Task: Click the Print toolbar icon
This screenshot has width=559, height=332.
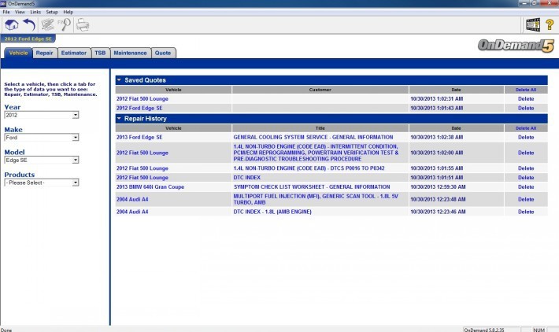Action: 83,25
